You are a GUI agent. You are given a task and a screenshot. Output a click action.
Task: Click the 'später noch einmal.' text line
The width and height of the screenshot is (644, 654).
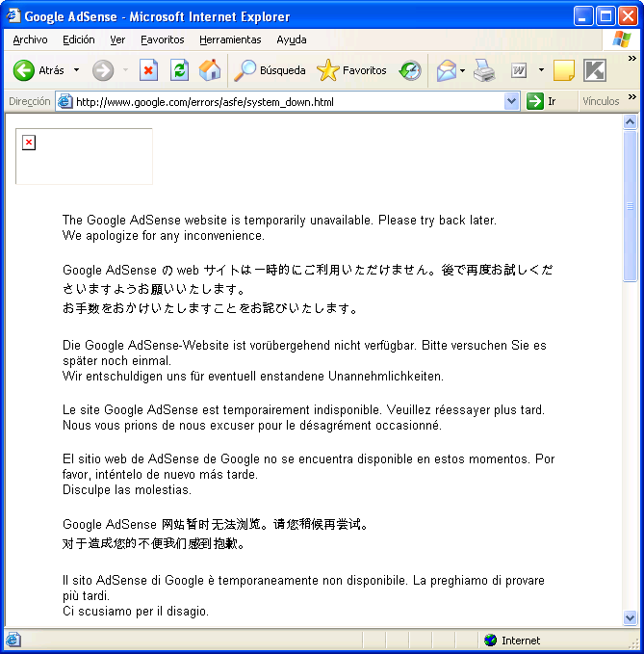(x=116, y=360)
